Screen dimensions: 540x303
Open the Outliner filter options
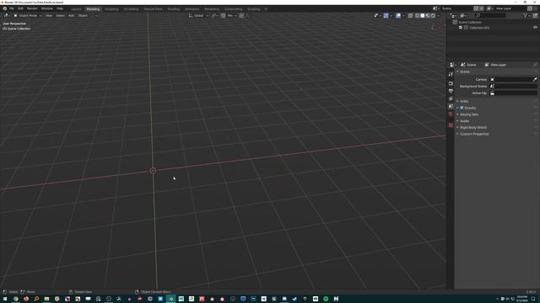[526, 15]
